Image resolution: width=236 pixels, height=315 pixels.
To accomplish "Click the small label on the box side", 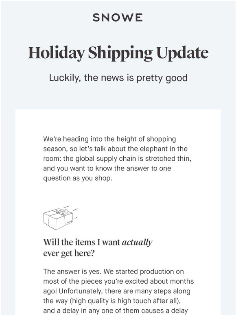I will (x=69, y=222).
